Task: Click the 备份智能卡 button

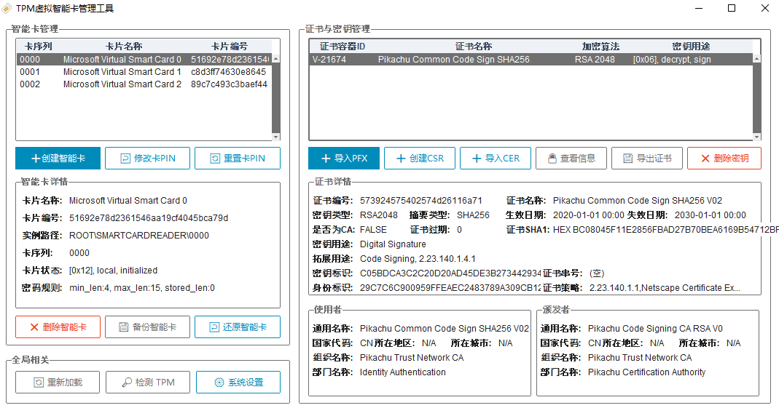Action: pyautogui.click(x=147, y=327)
